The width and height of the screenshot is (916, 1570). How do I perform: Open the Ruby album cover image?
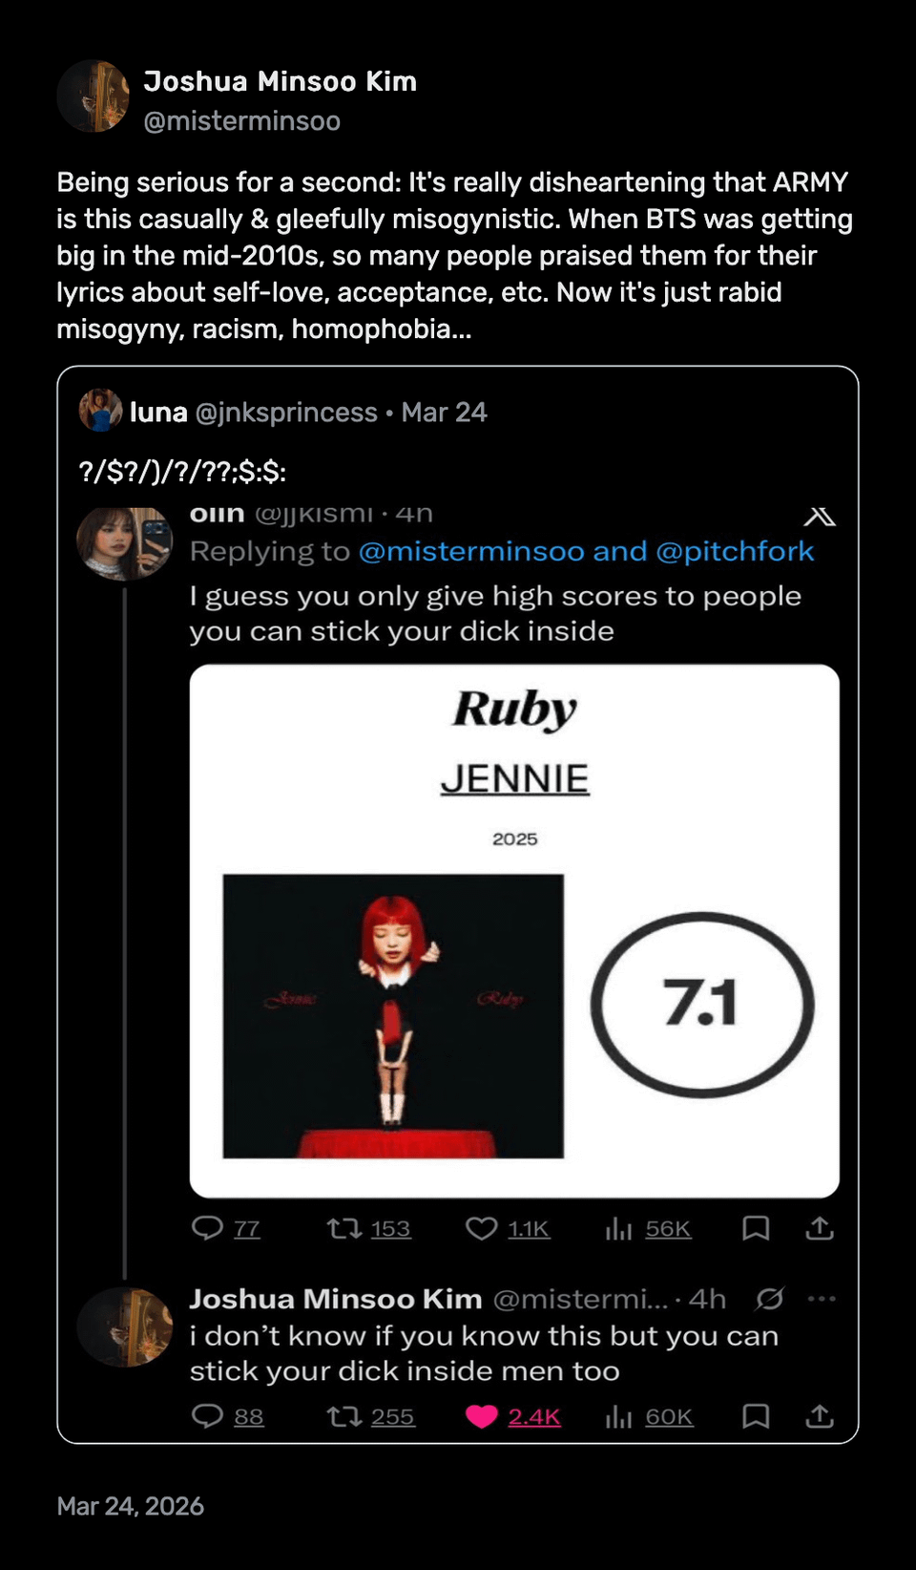tap(393, 1016)
